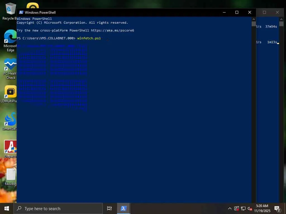Click the search magnifier icon in the taskbar
The width and height of the screenshot is (286, 214).
click(19, 208)
